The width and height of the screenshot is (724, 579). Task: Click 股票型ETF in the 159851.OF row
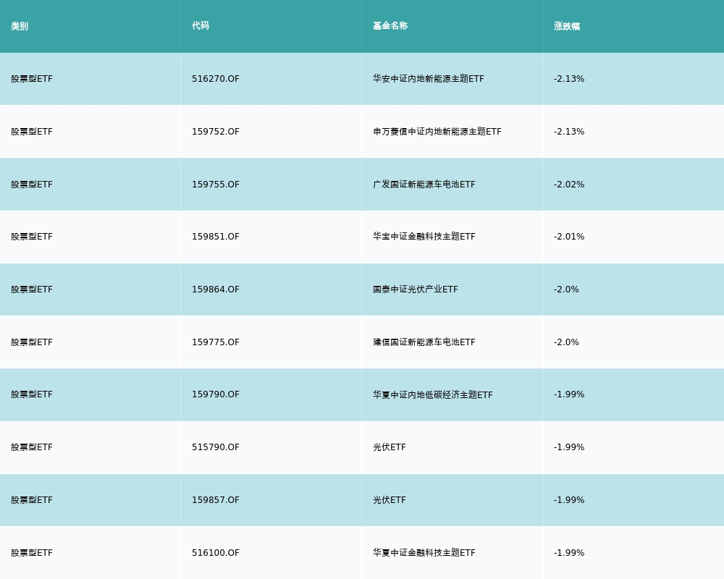tap(32, 237)
